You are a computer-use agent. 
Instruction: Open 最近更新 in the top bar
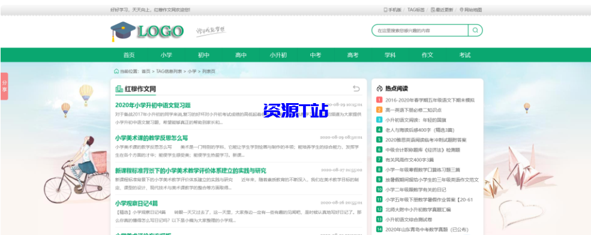click(x=442, y=10)
